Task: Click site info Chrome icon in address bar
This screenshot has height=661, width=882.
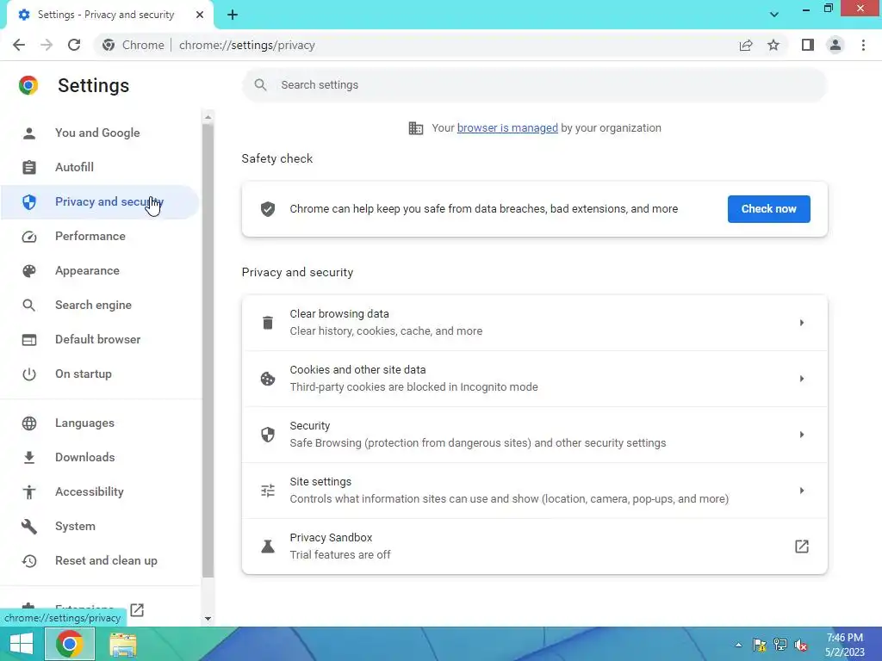Action: tap(109, 45)
